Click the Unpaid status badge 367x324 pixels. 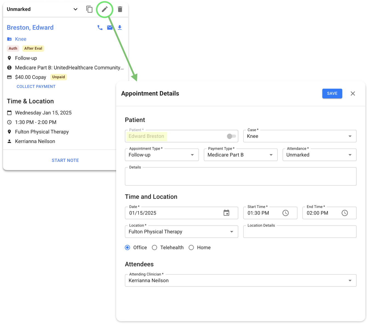[x=59, y=77]
